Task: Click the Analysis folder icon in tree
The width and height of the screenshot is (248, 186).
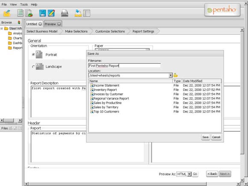Action: [10, 33]
